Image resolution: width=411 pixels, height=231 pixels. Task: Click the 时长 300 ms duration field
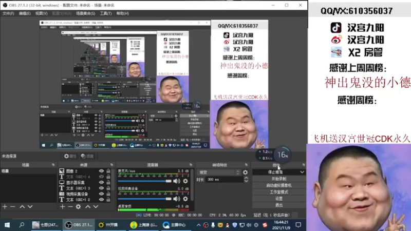pyautogui.click(x=224, y=179)
